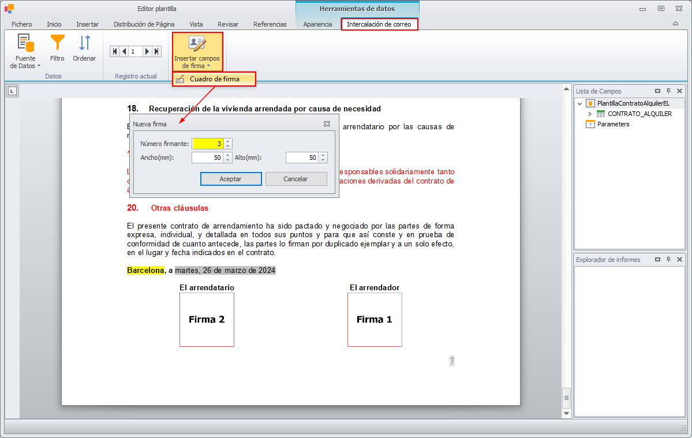The image size is (692, 438).
Task: Click the Herramientas de datos contextual header
Action: (x=357, y=9)
